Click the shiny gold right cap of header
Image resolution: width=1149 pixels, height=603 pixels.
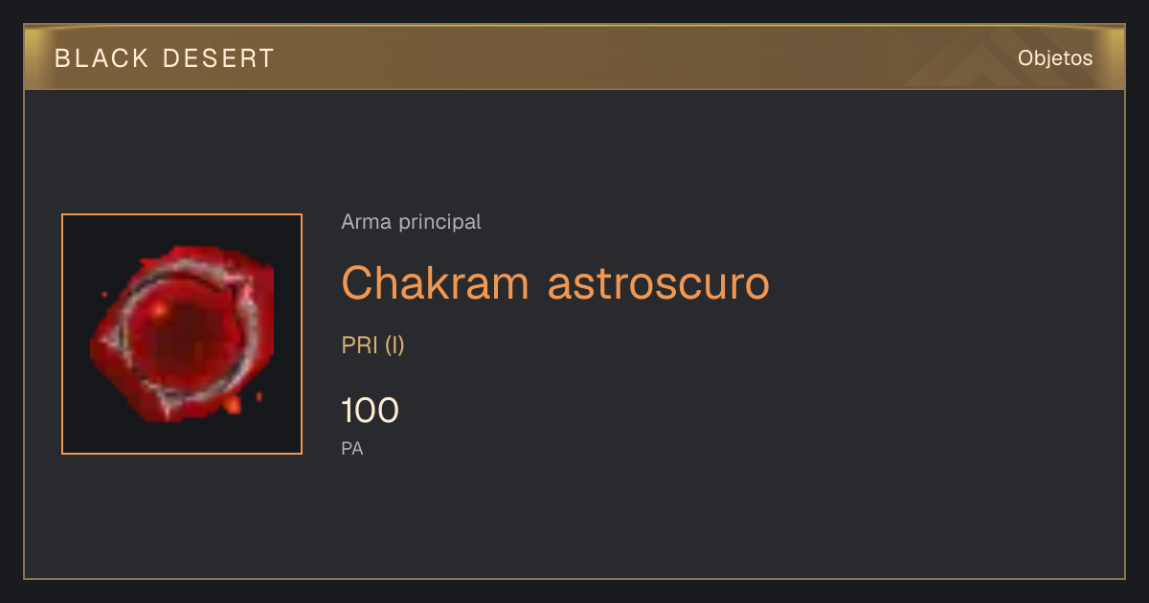click(1113, 58)
